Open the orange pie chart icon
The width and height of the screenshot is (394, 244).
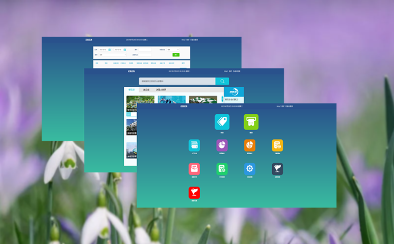250,145
